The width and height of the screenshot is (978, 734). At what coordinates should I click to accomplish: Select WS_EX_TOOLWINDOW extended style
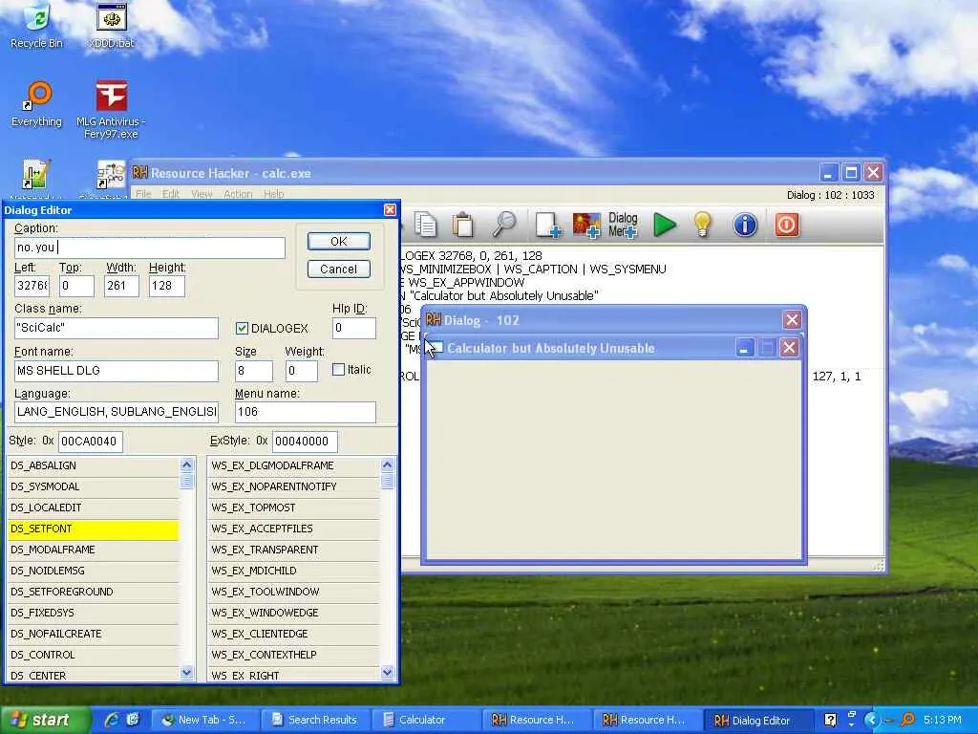click(x=294, y=592)
